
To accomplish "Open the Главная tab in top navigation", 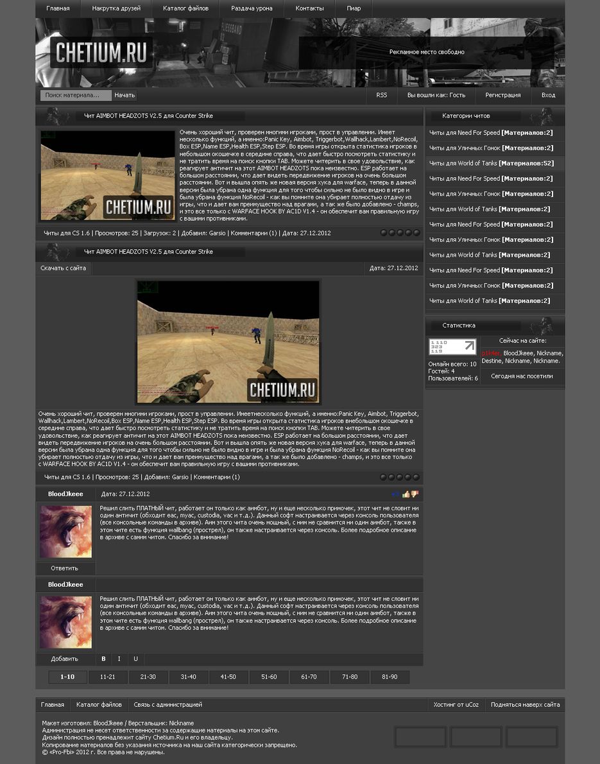I will pyautogui.click(x=58, y=8).
